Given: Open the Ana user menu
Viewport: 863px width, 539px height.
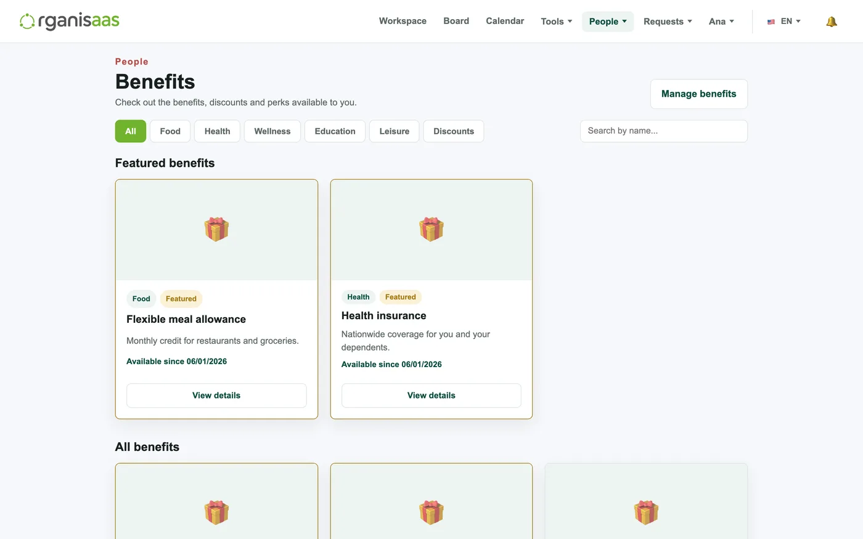Looking at the screenshot, I should coord(721,22).
